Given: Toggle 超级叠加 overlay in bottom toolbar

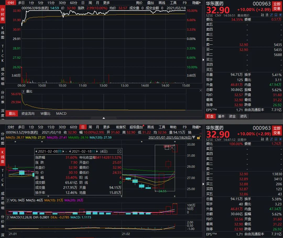Looking at the screenshot, I should [137, 127].
